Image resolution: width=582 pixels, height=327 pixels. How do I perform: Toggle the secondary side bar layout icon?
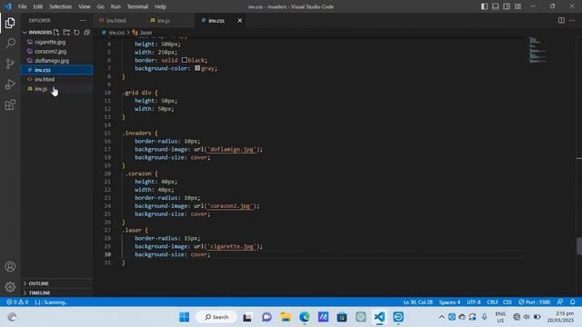[x=507, y=6]
